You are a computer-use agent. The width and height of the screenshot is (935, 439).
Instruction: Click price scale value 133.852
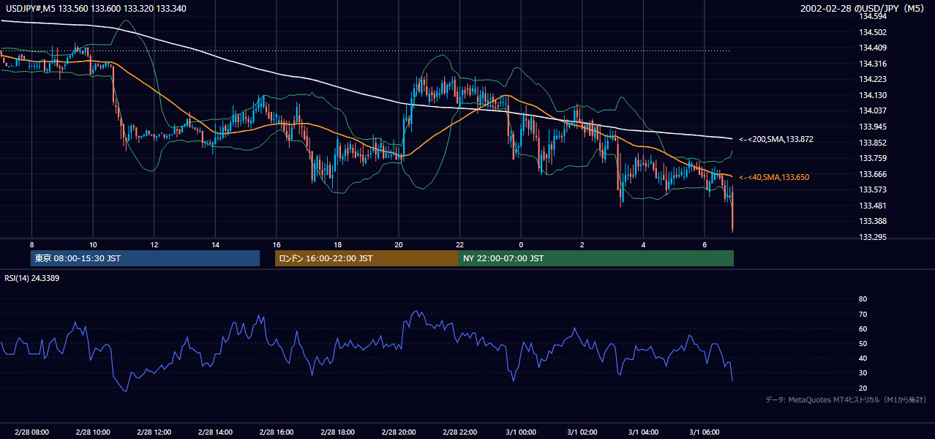pos(872,143)
